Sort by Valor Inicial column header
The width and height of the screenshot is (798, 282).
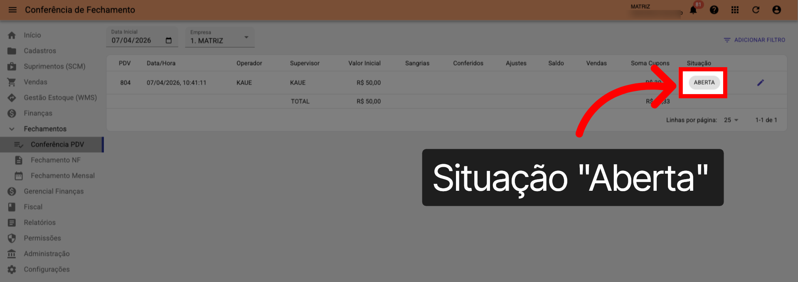click(x=365, y=63)
